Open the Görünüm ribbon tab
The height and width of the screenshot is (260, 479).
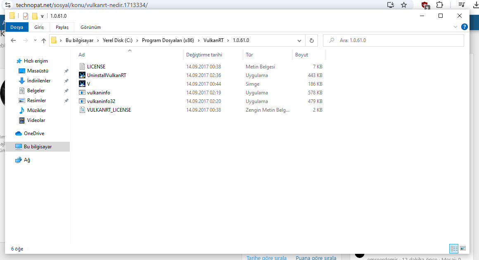pos(91,27)
